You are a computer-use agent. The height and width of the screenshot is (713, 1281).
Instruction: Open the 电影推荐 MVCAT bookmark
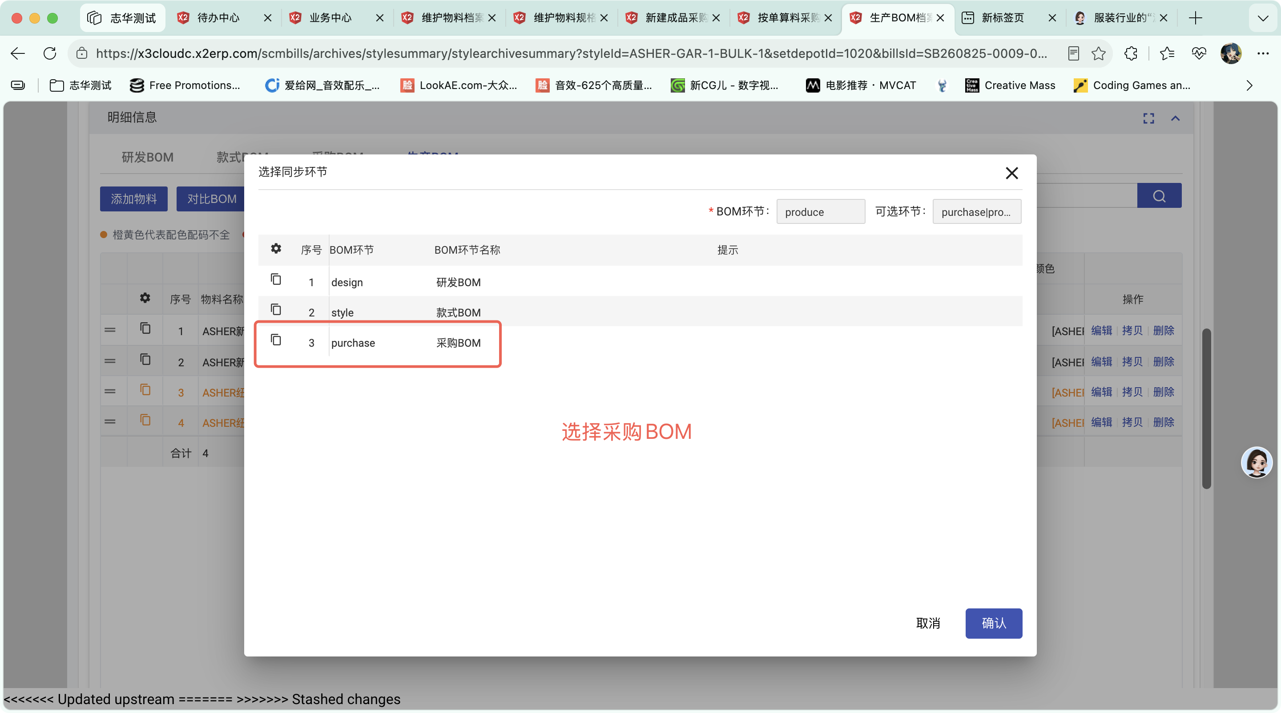[x=861, y=85]
